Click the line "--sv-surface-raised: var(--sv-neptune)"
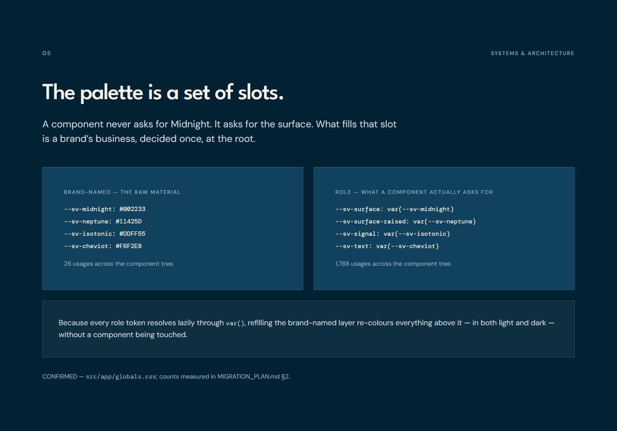Image resolution: width=617 pixels, height=431 pixels. click(405, 222)
